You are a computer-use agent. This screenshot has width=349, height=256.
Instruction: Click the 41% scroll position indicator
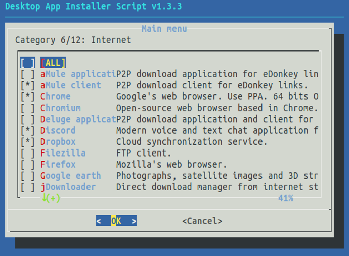tap(286, 198)
